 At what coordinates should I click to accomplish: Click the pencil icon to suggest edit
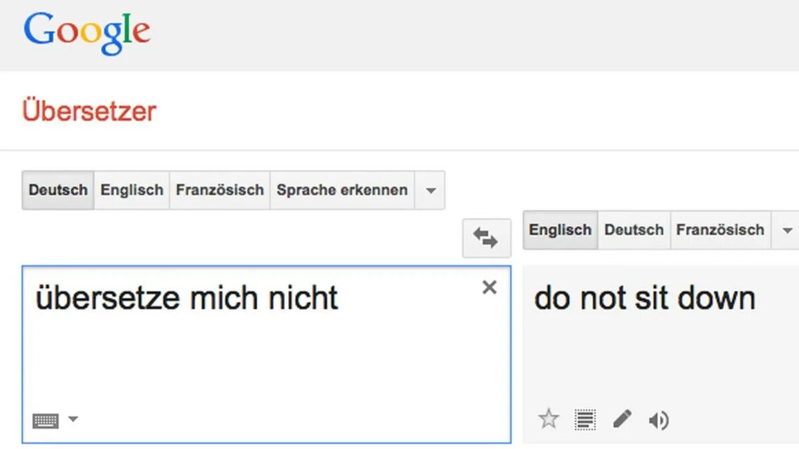click(622, 419)
